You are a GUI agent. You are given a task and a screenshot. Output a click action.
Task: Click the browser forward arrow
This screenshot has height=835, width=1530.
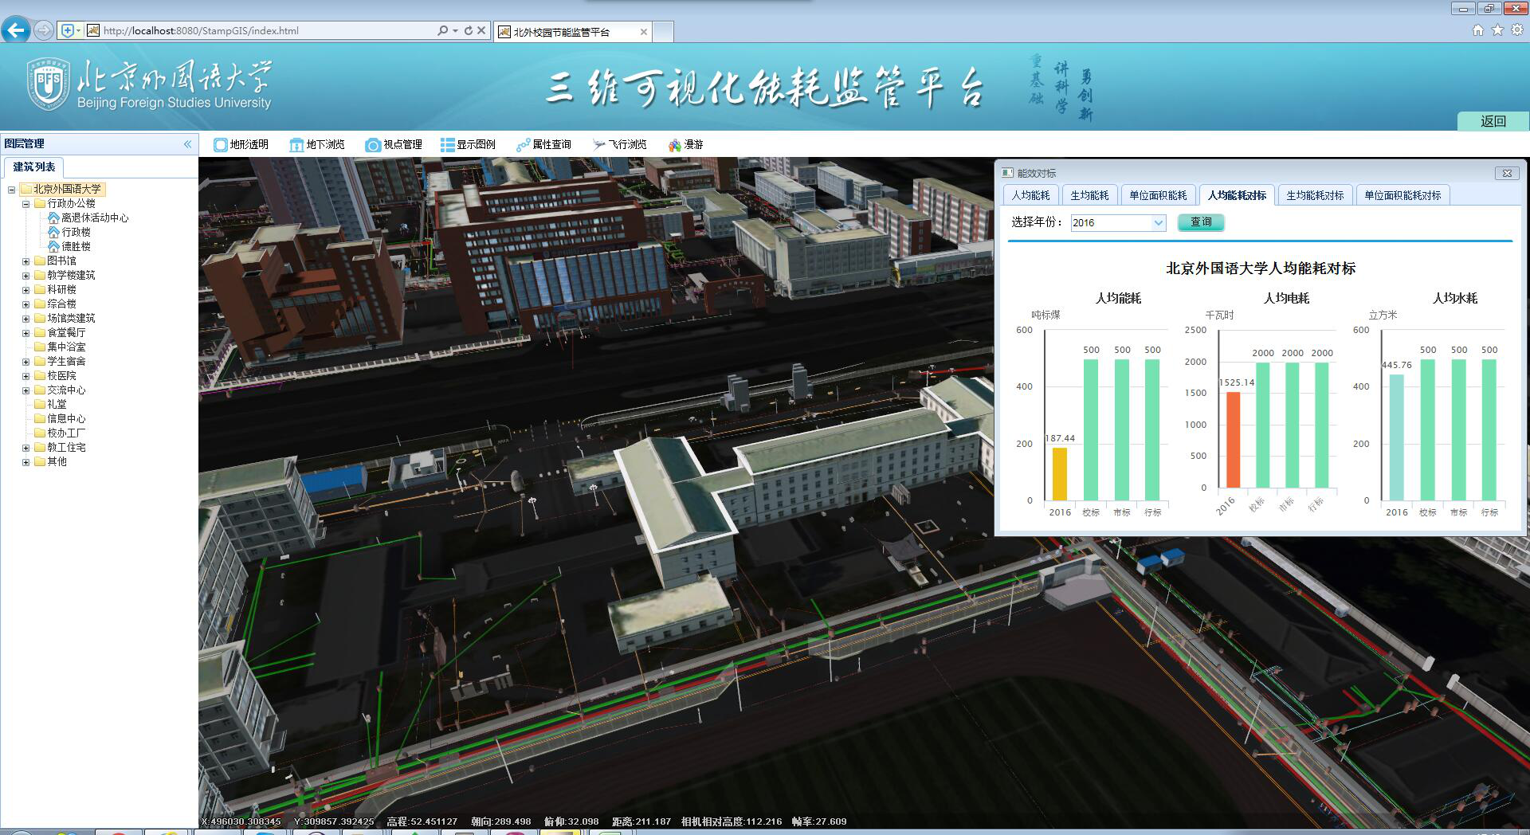tap(44, 30)
